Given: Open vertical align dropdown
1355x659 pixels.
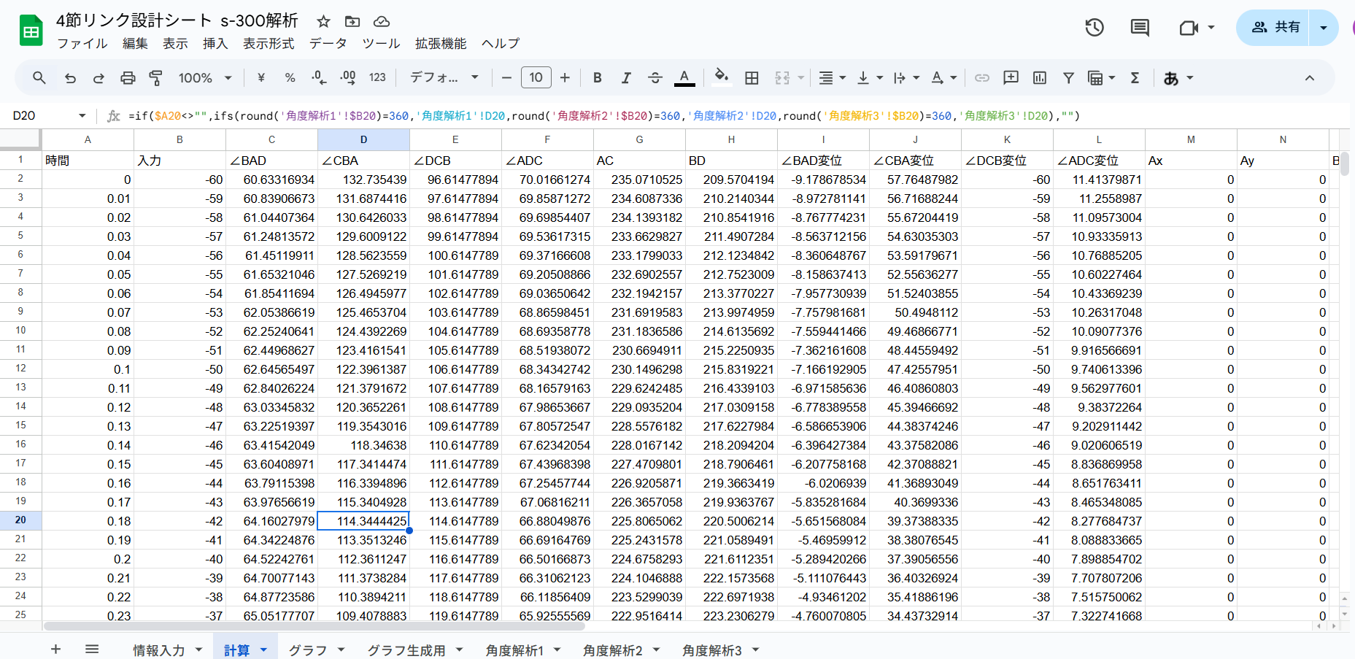Looking at the screenshot, I should coord(870,78).
